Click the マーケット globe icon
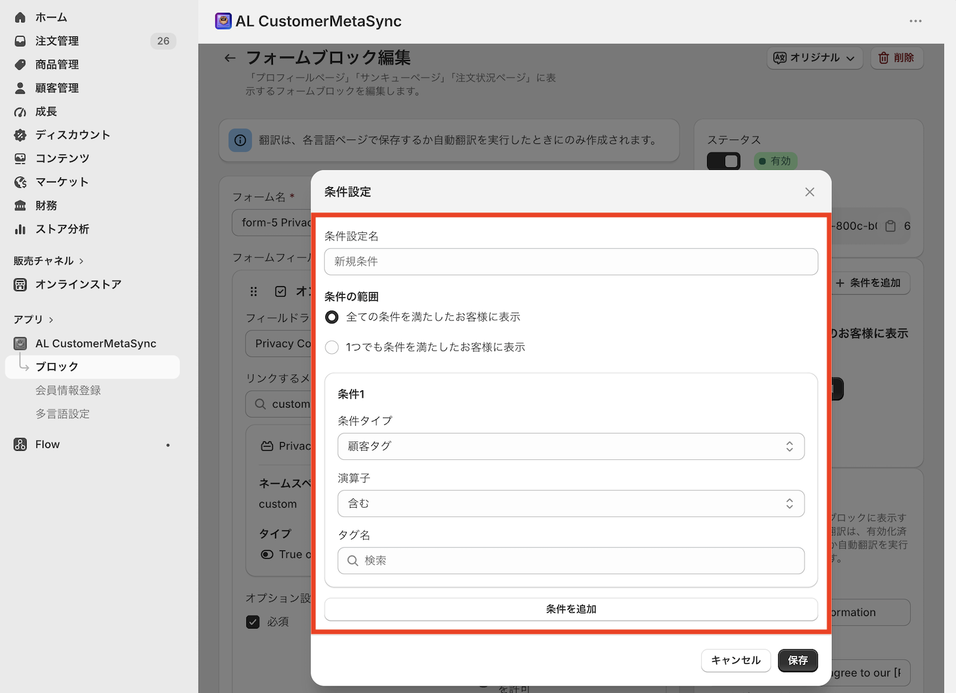 click(21, 182)
